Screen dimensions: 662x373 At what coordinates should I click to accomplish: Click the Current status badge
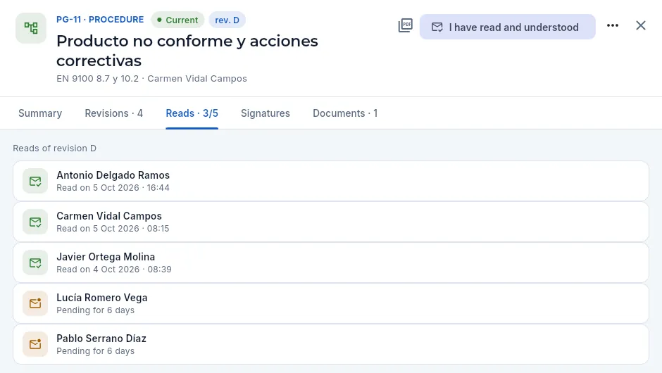click(x=177, y=20)
